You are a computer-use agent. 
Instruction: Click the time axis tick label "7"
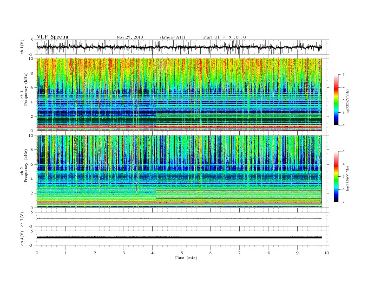(240, 253)
